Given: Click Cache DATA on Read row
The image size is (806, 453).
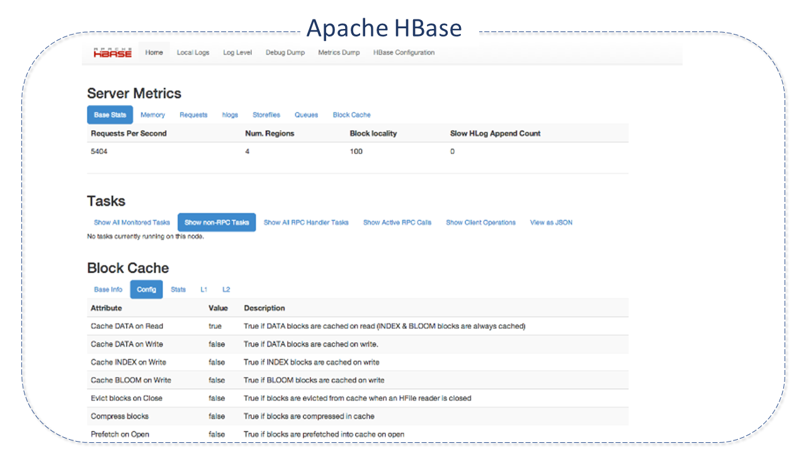Looking at the screenshot, I should 358,327.
